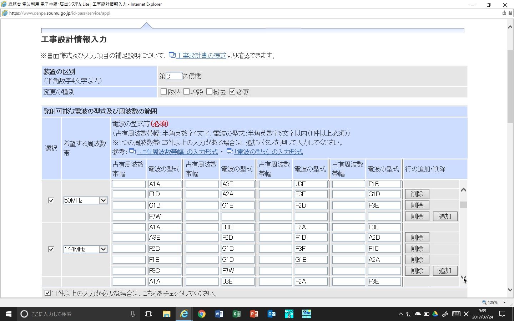Click 削除 on the 50MHz row starting with F7W
The image size is (514, 321).
tap(417, 216)
